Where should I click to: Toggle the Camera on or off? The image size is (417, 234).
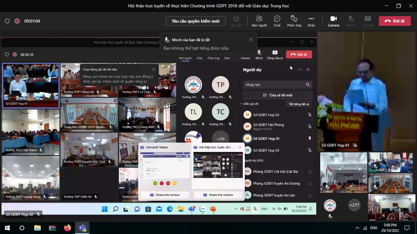pos(333,21)
